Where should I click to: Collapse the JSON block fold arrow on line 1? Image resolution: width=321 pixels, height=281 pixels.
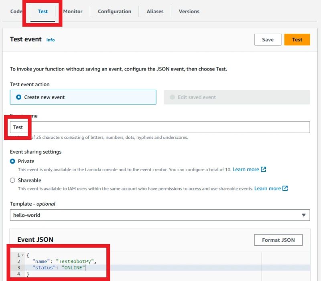tap(23, 255)
